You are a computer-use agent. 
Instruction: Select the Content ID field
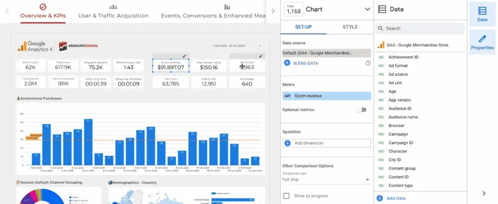coord(399,177)
